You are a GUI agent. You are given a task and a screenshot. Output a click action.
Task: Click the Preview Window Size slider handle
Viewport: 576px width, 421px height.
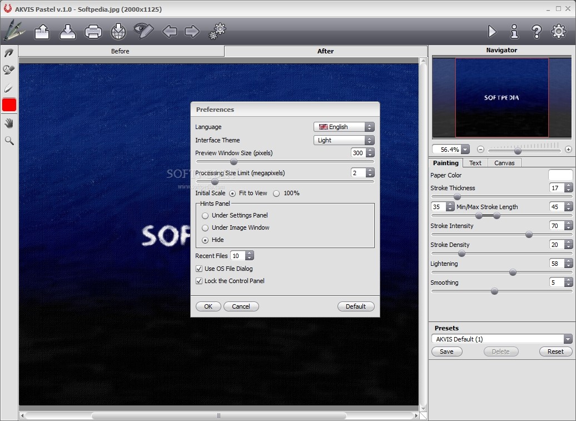(x=234, y=162)
